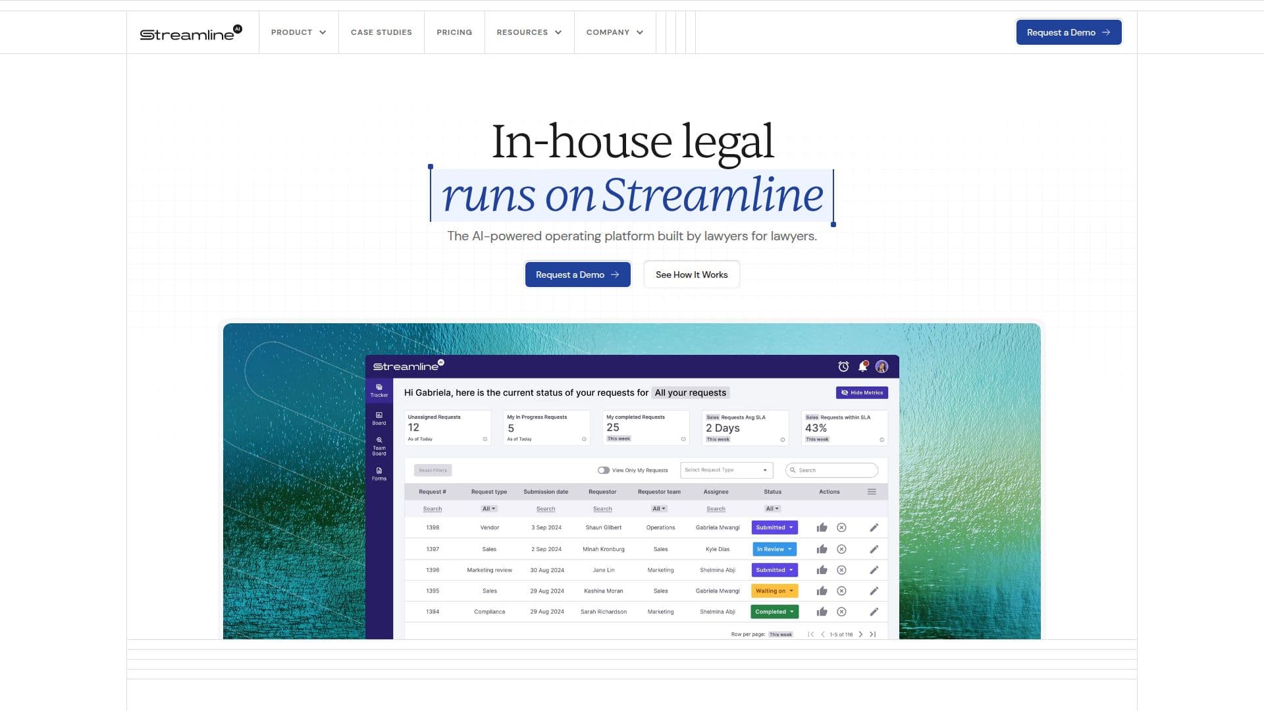Edit request 1398 with pencil icon
The image size is (1264, 711).
(874, 527)
